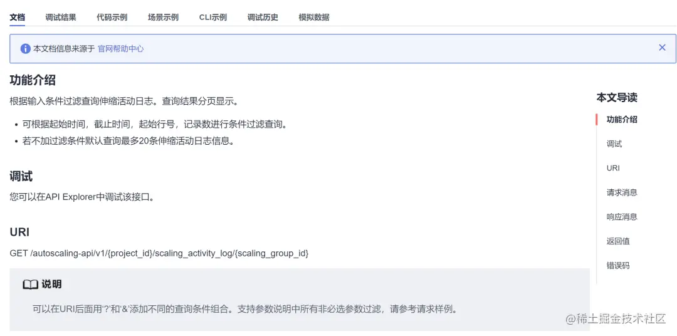Click bullet mentioning 最多20条伸缩活动日志
The height and width of the screenshot is (336, 677).
[x=129, y=141]
